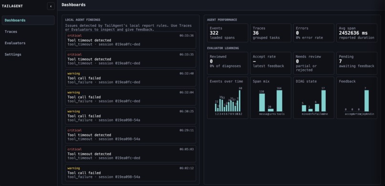Screen dimensions: 385x186
Task: Click the Events over time chart
Action: click(x=228, y=98)
